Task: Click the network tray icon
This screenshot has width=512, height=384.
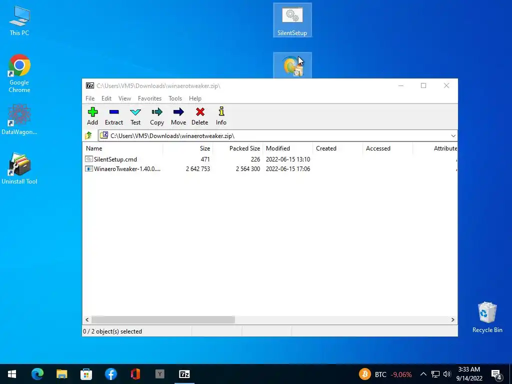Action: [x=435, y=374]
